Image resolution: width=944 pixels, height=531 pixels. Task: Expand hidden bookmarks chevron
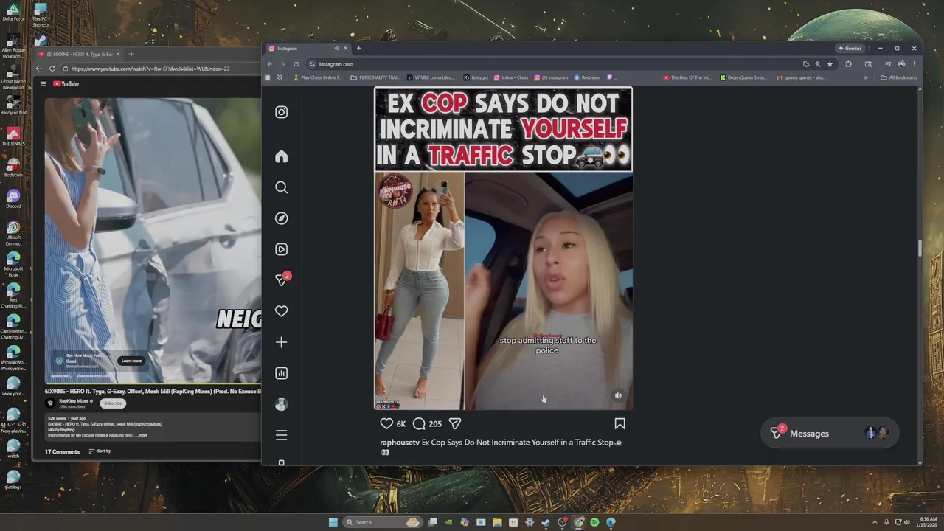[866, 77]
